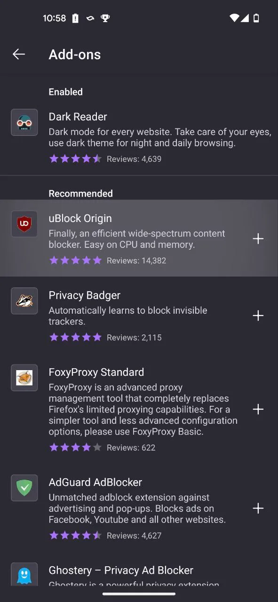Tap the clock in the status bar
The height and width of the screenshot is (602, 278).
tap(55, 18)
